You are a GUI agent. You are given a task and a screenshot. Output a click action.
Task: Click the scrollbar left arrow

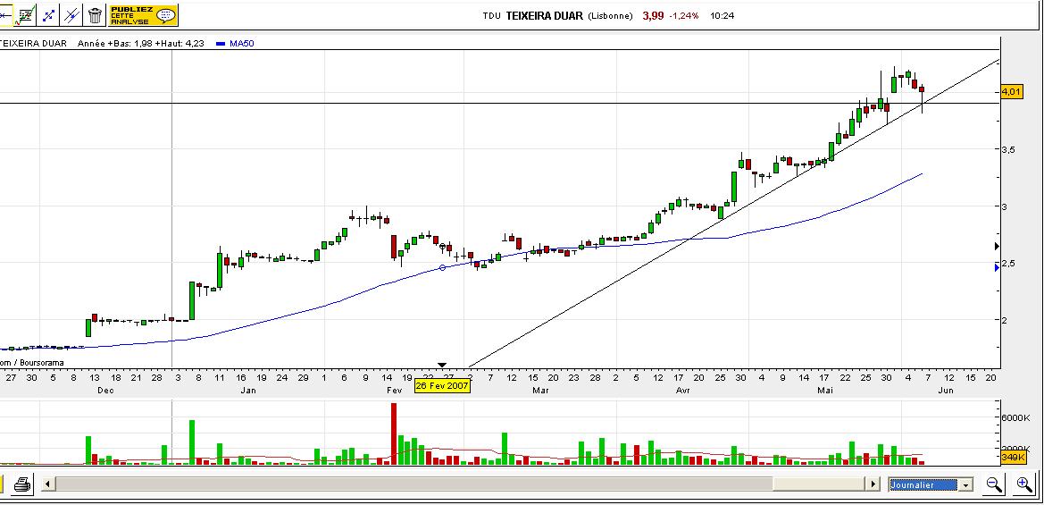[46, 484]
